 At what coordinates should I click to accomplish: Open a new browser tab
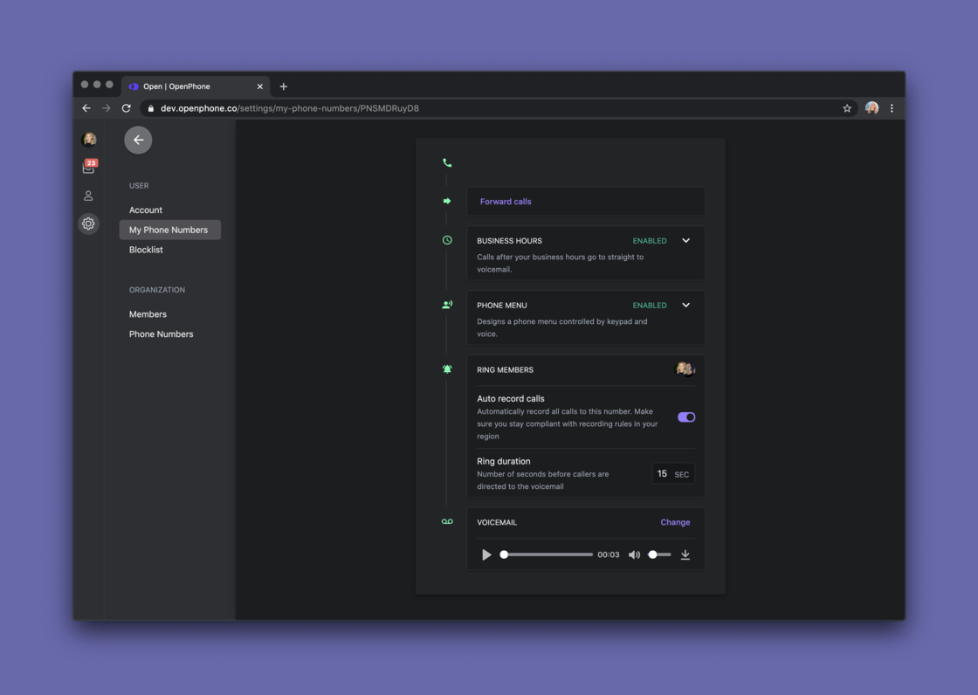point(283,86)
